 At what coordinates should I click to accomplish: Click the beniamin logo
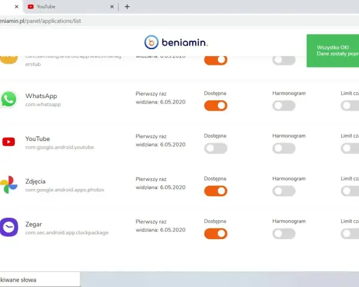(176, 42)
